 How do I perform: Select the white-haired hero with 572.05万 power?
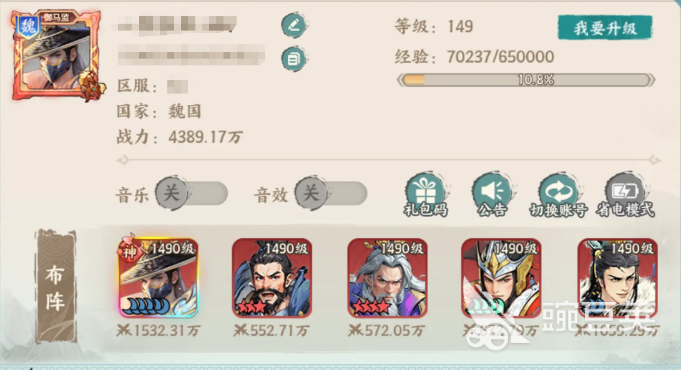pos(388,278)
